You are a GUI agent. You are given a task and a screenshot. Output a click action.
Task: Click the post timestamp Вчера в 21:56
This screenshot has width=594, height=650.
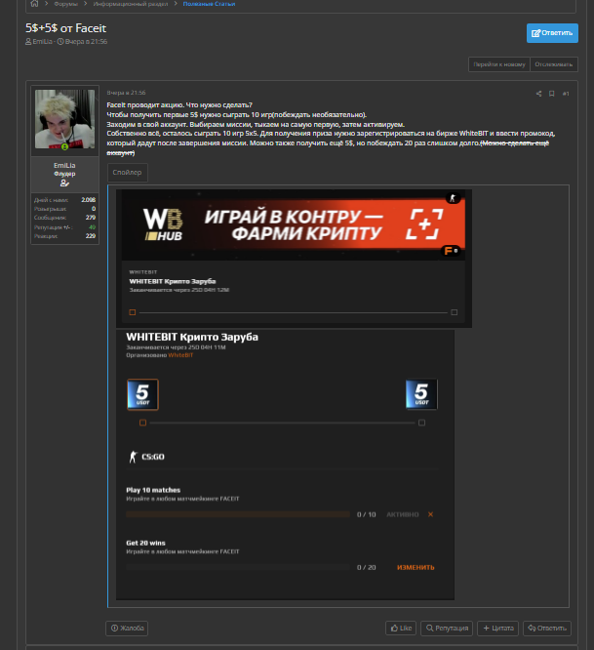(x=126, y=93)
